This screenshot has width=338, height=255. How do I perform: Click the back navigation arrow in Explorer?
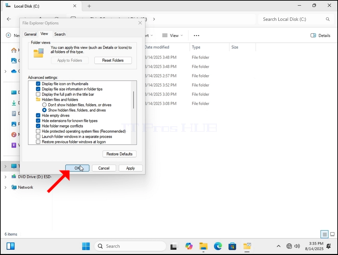[x=9, y=19]
